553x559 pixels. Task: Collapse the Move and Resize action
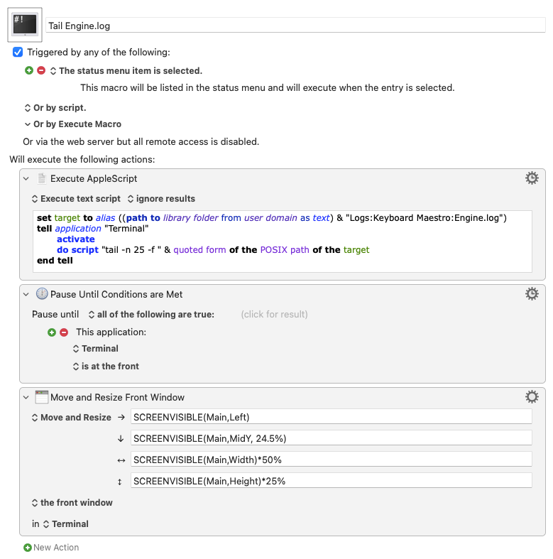coord(26,398)
